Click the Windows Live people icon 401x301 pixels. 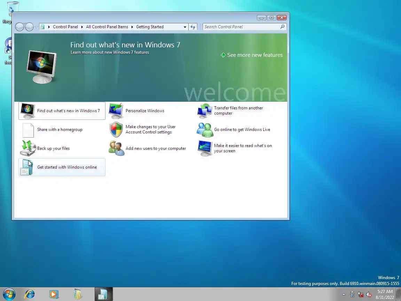(x=205, y=130)
